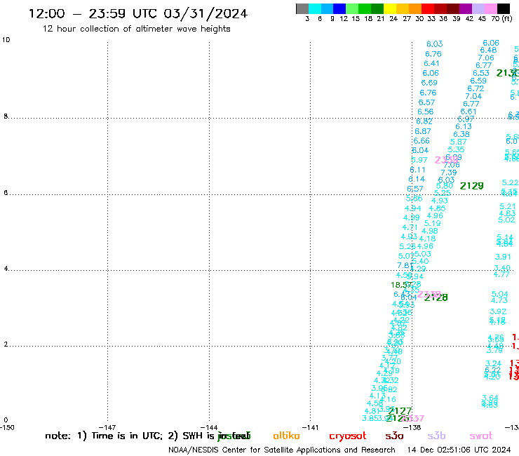Click the 5.04 wave height value
Screen dimensions: 519x456
[x=500, y=294]
